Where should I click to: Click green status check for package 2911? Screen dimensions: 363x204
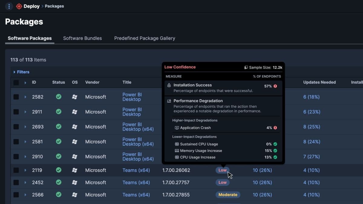point(59,112)
